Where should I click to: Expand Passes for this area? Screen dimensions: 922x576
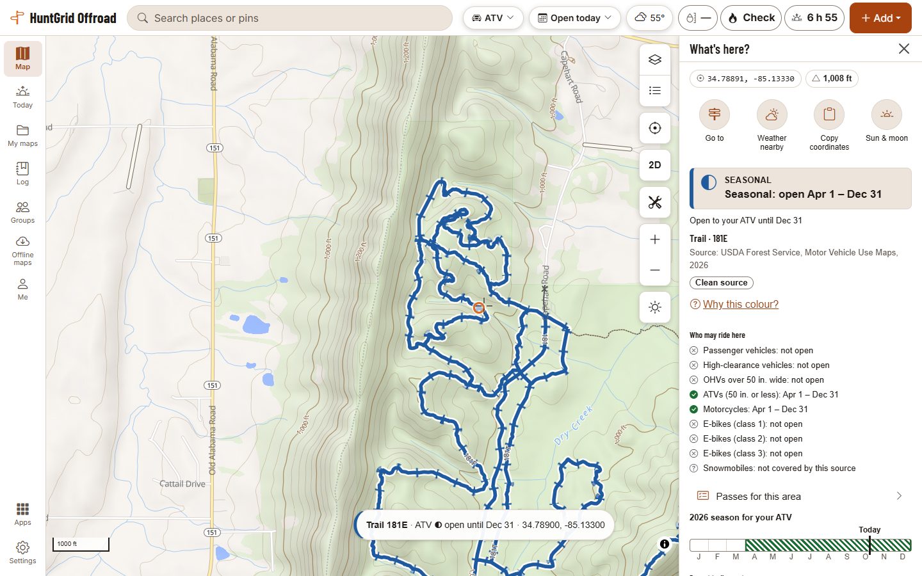pos(800,496)
